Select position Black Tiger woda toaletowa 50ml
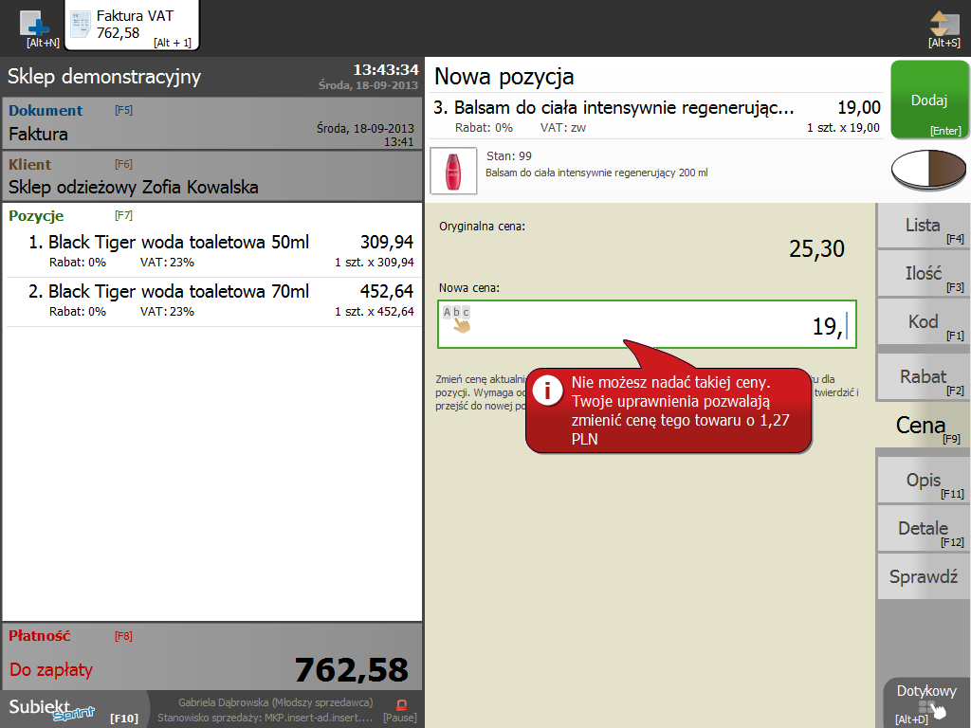The image size is (971, 728). click(x=213, y=251)
